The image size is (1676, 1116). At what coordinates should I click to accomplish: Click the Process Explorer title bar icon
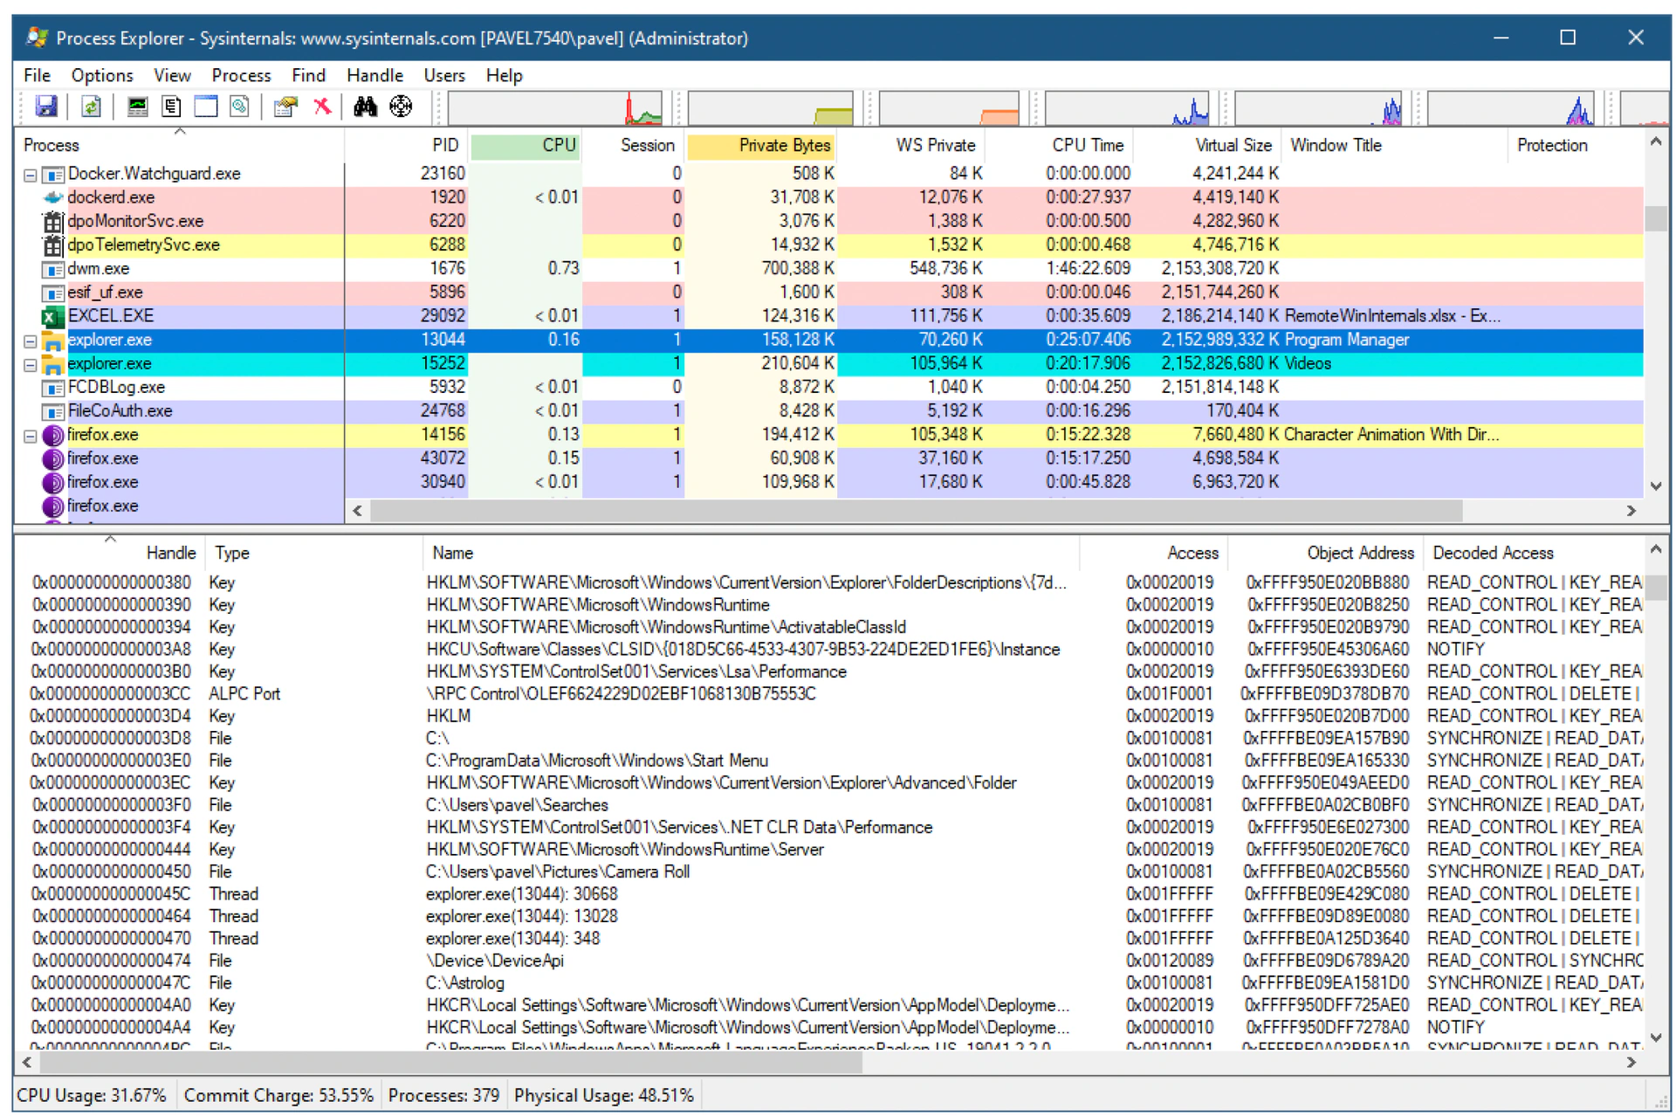click(37, 38)
